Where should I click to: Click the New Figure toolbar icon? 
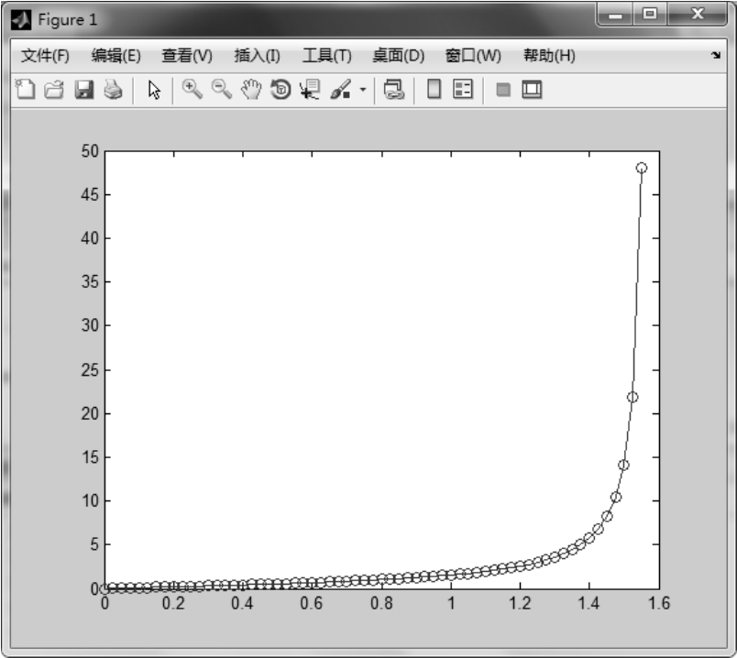[26, 90]
